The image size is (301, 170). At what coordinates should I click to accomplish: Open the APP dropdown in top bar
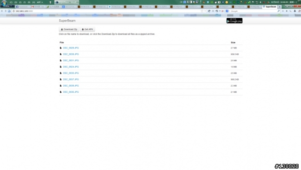pos(40,2)
